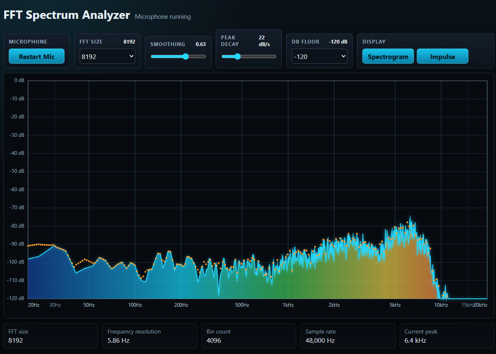Click the 20Hz frequency axis label
The width and height of the screenshot is (496, 354).
pyautogui.click(x=34, y=305)
